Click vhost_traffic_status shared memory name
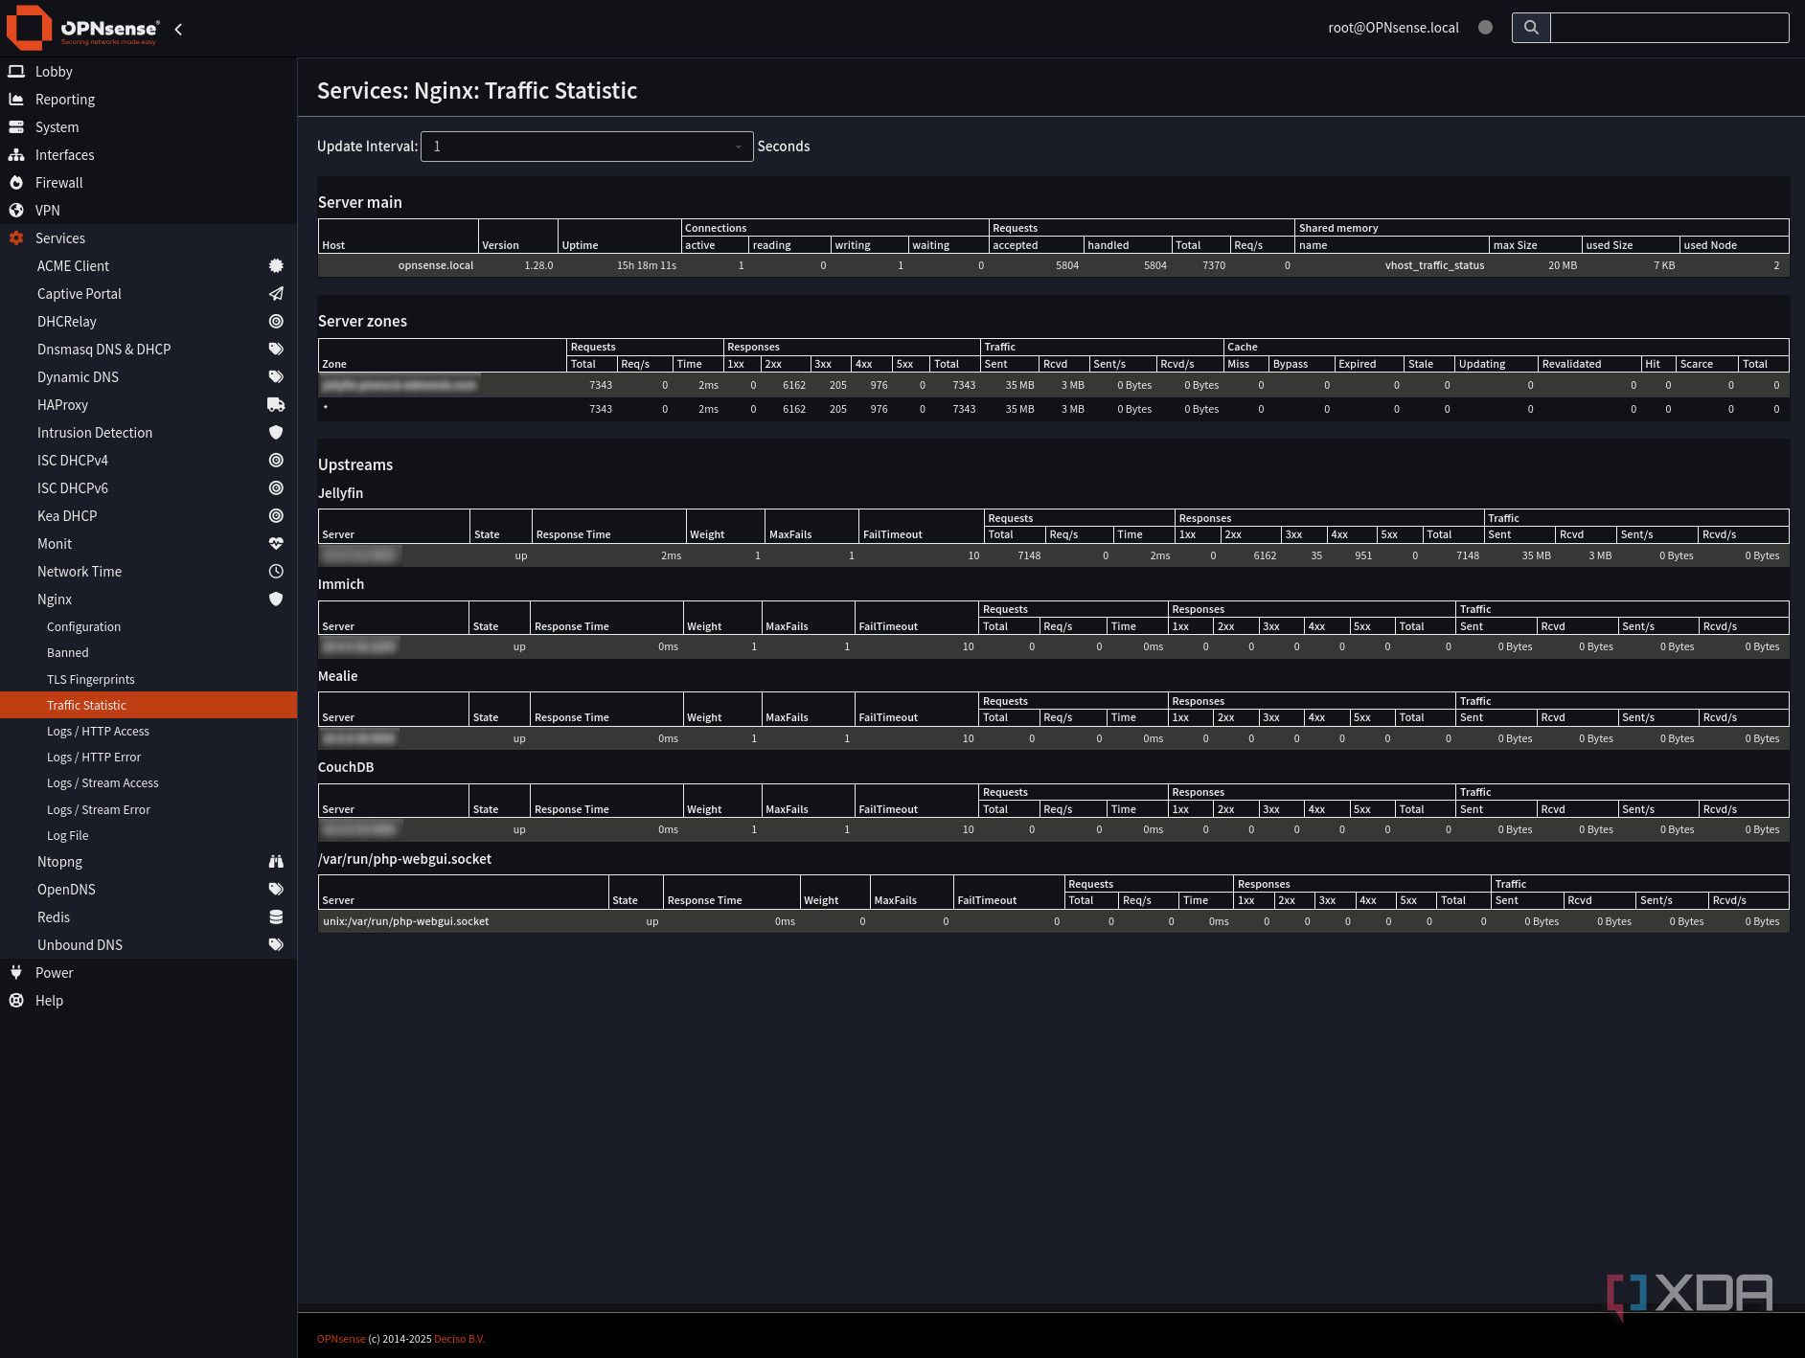 pyautogui.click(x=1434, y=265)
